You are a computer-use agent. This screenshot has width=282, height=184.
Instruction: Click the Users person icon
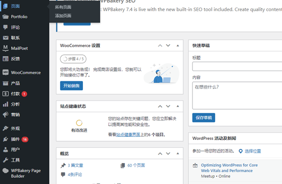[x=6, y=149]
